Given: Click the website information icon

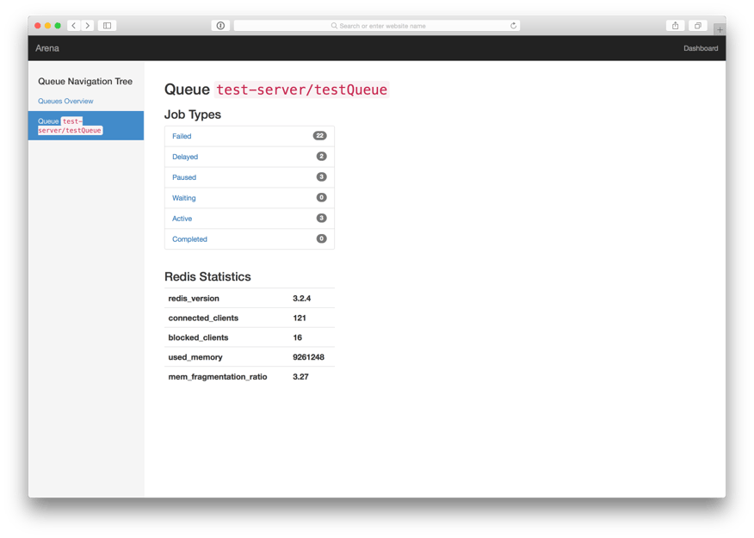Looking at the screenshot, I should [x=220, y=25].
